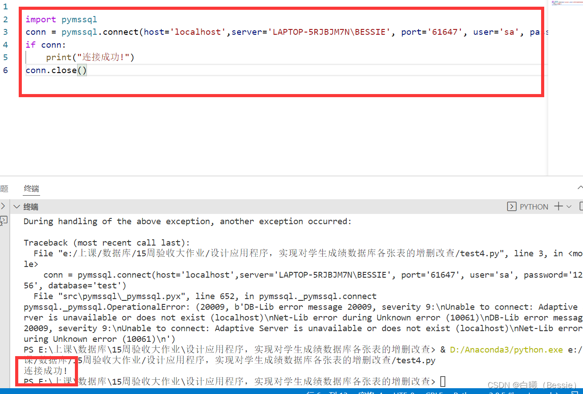Maximize the panel with the up chevron
583x394 pixels.
580,188
